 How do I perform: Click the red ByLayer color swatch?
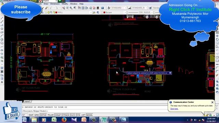(104, 12)
